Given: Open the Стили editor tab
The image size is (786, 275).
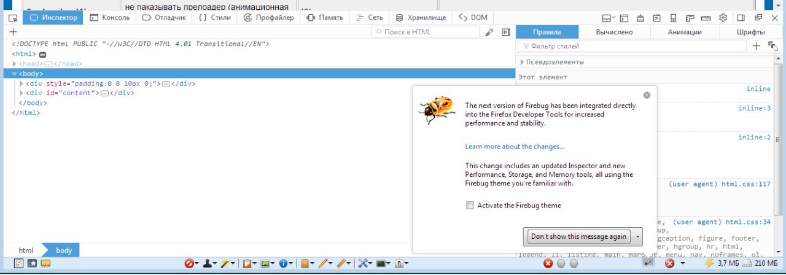Looking at the screenshot, I should tap(215, 18).
